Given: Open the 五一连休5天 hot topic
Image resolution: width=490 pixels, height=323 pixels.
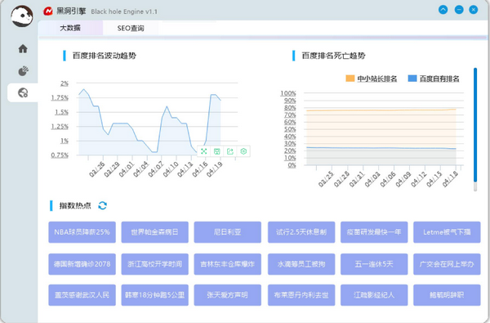Looking at the screenshot, I should click(374, 264).
